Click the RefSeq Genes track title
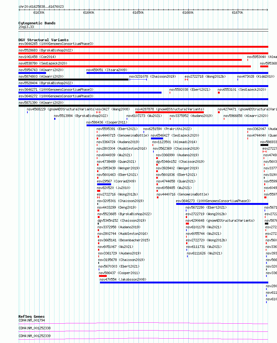Screen dimensions: 277x343 click(31, 316)
